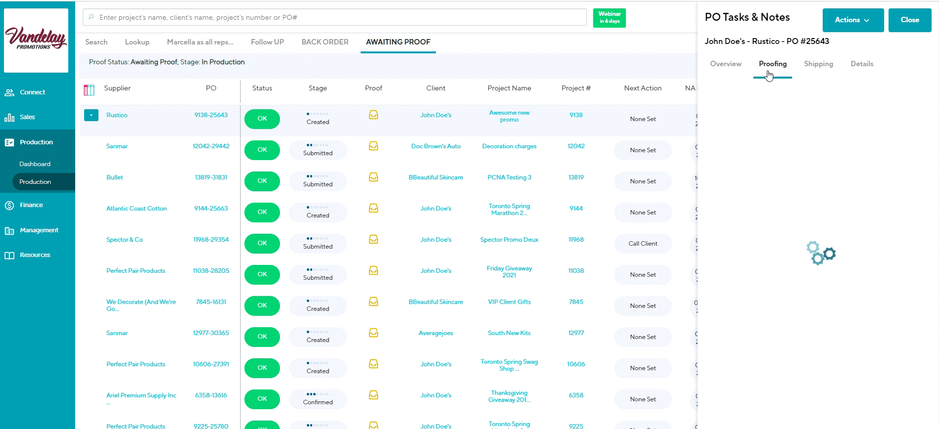Click the Finance dollar icon
The image size is (939, 429).
point(9,206)
